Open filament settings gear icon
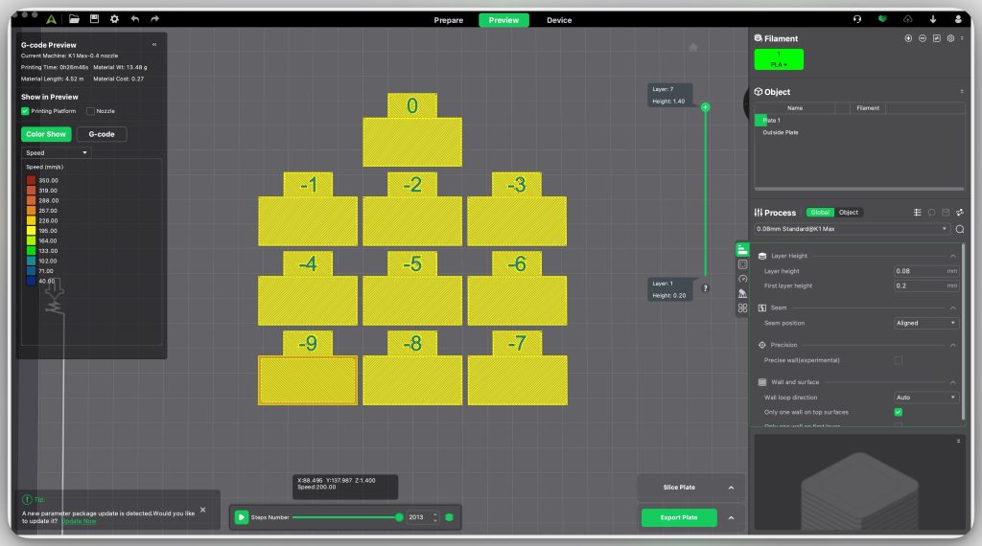 950,38
